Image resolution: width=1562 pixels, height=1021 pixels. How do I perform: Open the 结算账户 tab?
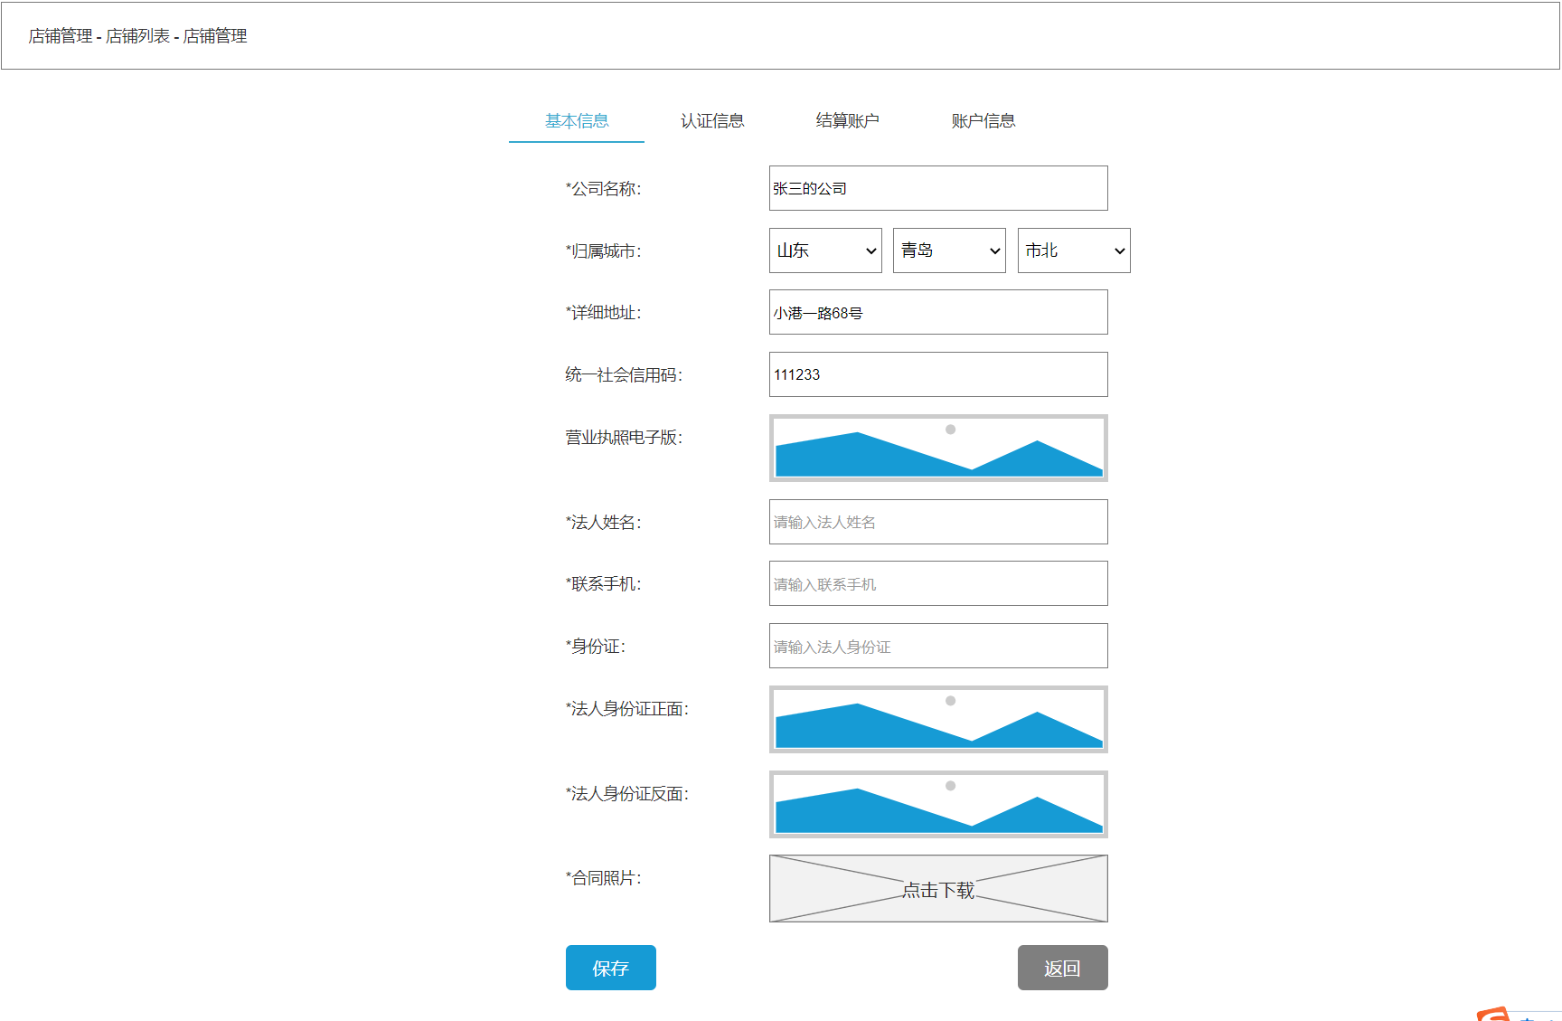point(847,121)
